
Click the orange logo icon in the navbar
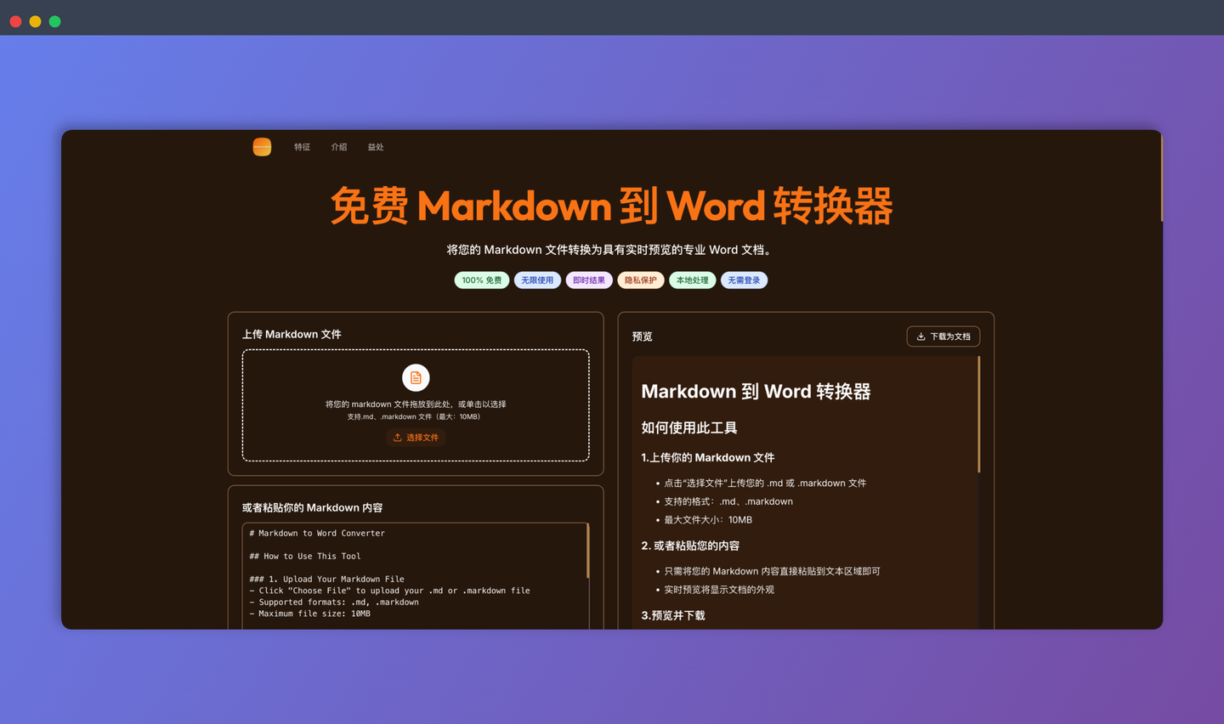click(x=262, y=146)
